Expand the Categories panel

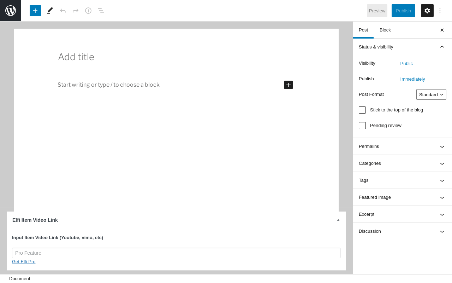pos(403,163)
